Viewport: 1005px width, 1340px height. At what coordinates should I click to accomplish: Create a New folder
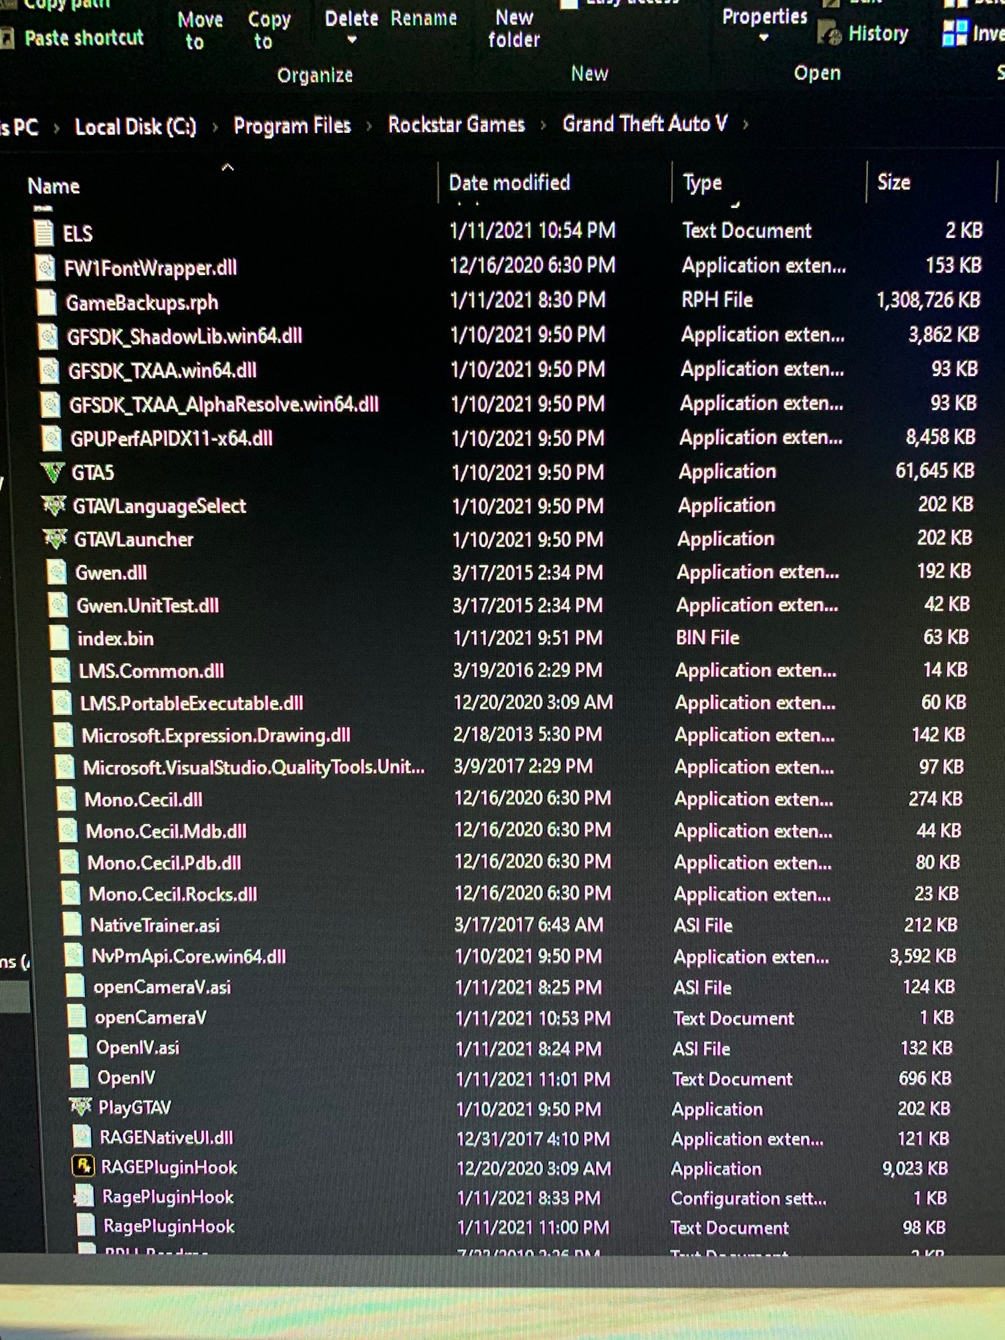(x=514, y=29)
